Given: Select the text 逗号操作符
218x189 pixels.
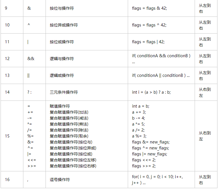Looking at the screenshot, I should click(x=60, y=180).
